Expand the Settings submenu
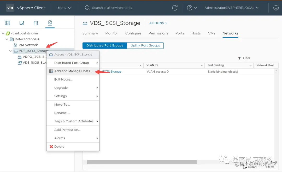This screenshot has width=282, height=172. coord(73,96)
